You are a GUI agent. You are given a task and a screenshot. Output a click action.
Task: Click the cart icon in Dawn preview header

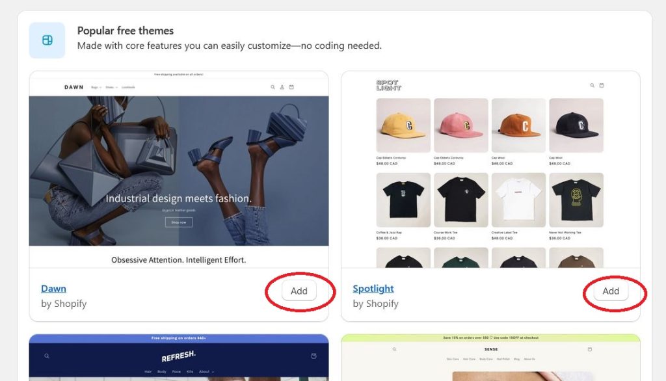291,87
